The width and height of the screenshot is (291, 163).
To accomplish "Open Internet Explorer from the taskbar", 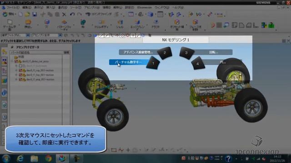I will [20, 158].
